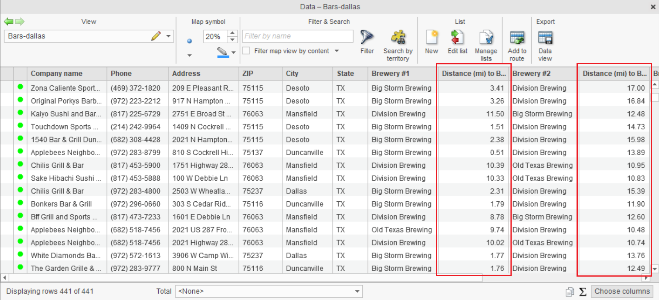
Task: Click the White Diamonds Ba... entry
Action: click(x=66, y=256)
